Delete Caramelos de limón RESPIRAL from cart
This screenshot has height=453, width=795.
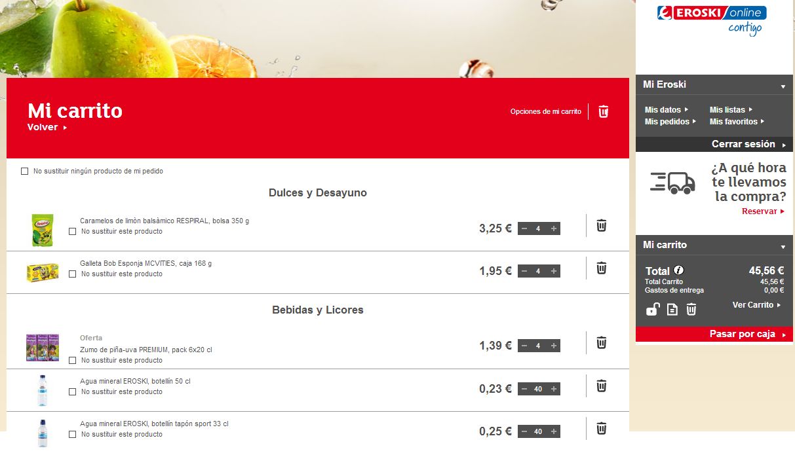point(602,225)
